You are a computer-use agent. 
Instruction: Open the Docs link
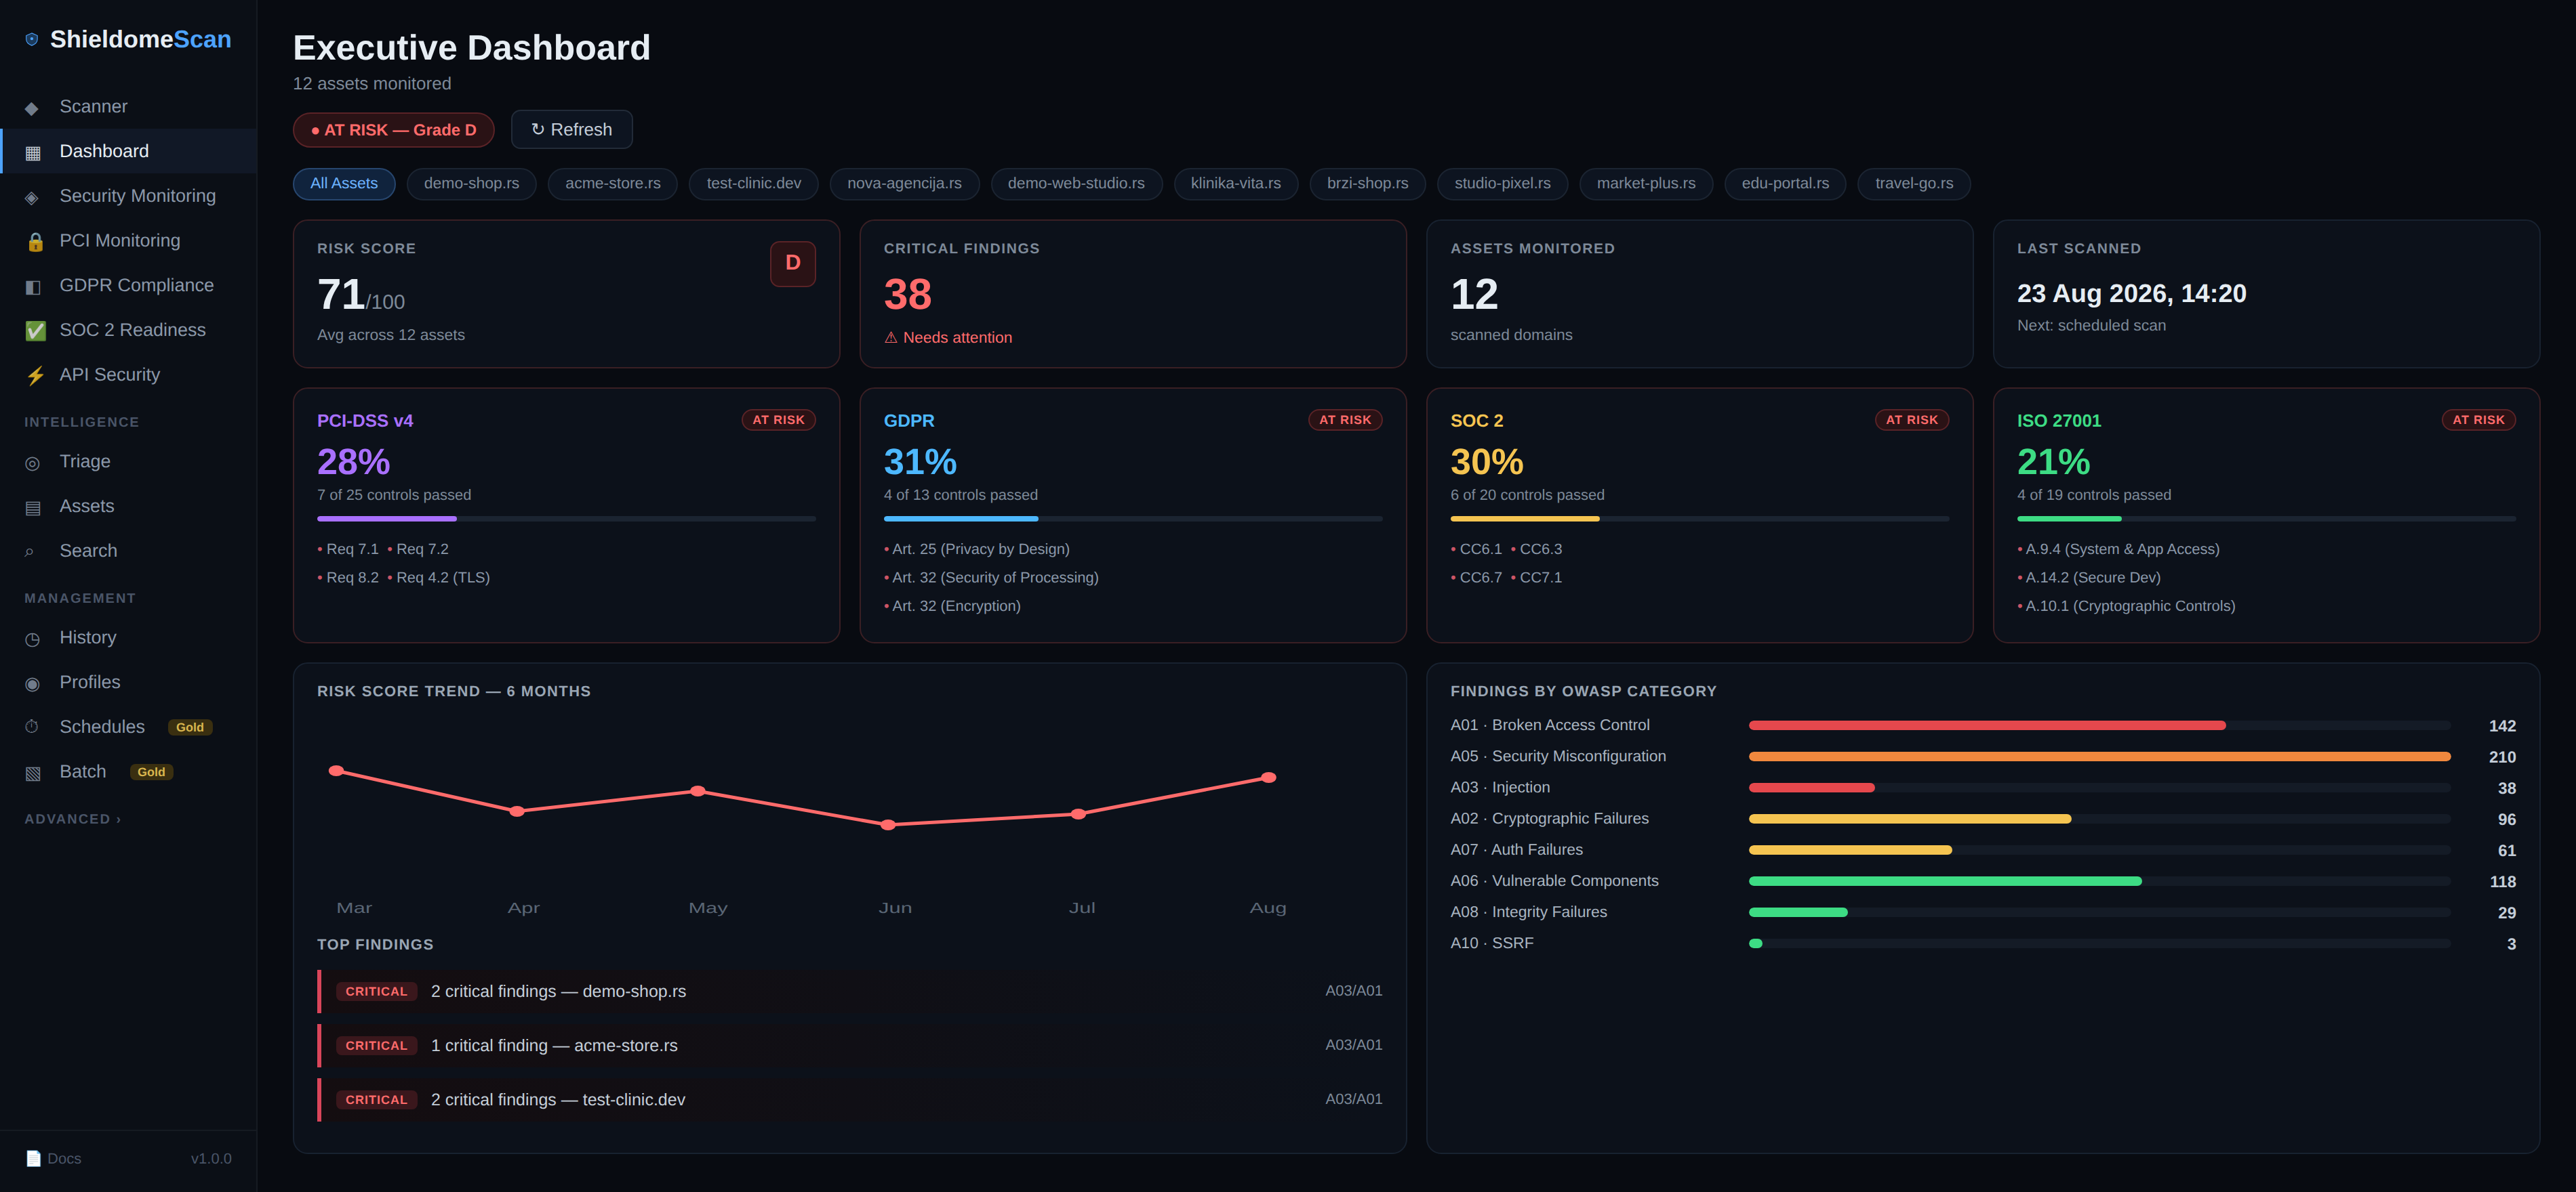[x=53, y=1158]
